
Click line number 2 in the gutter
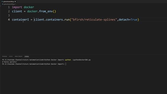9,11
